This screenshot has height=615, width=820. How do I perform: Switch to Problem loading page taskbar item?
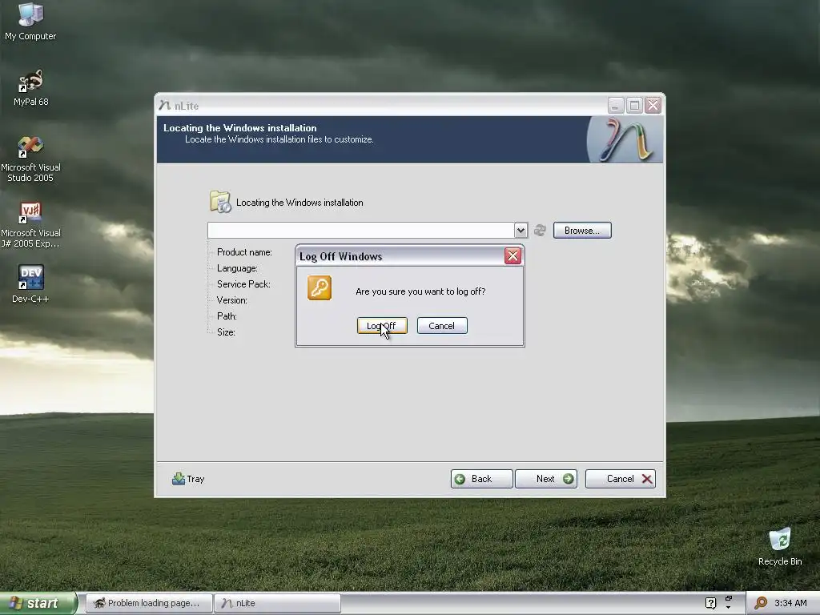[148, 604]
